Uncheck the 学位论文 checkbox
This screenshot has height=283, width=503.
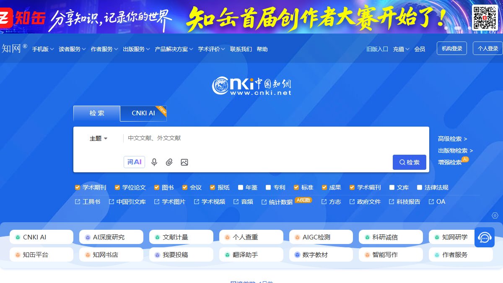click(x=117, y=187)
